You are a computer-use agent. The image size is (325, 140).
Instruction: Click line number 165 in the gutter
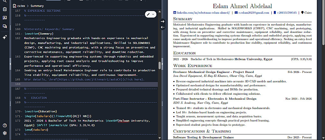(18, 79)
